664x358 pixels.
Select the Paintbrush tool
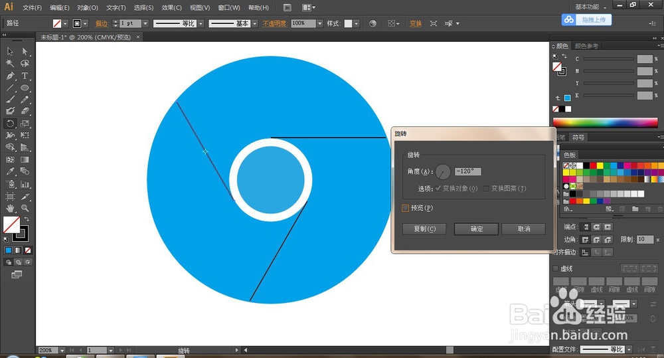click(10, 99)
